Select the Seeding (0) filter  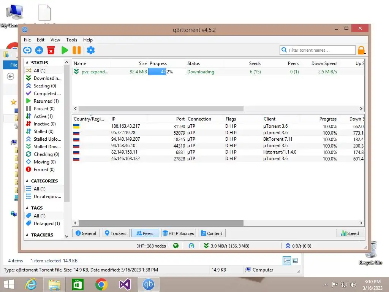44,86
